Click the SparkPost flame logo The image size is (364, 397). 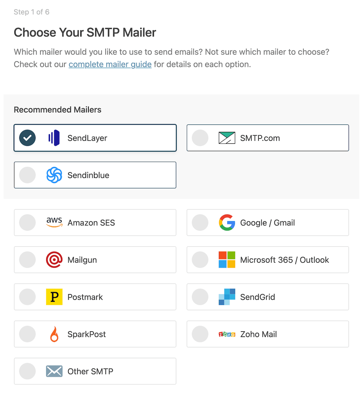(x=54, y=334)
